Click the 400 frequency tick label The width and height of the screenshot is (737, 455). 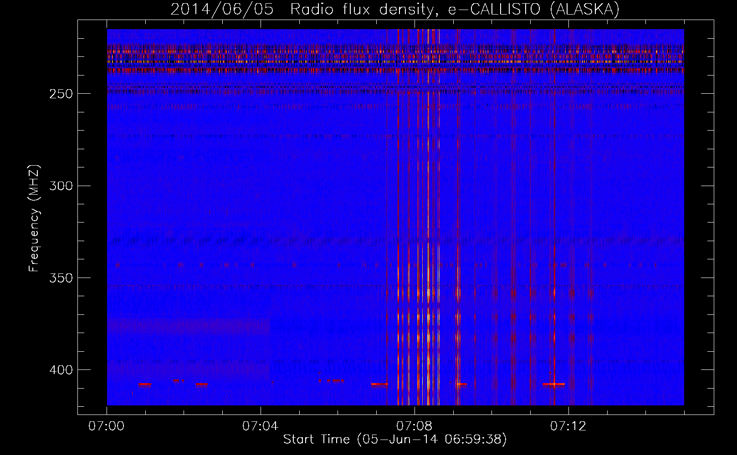tap(61, 370)
